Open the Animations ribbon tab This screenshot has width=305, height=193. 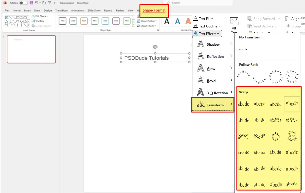pyautogui.click(x=77, y=10)
